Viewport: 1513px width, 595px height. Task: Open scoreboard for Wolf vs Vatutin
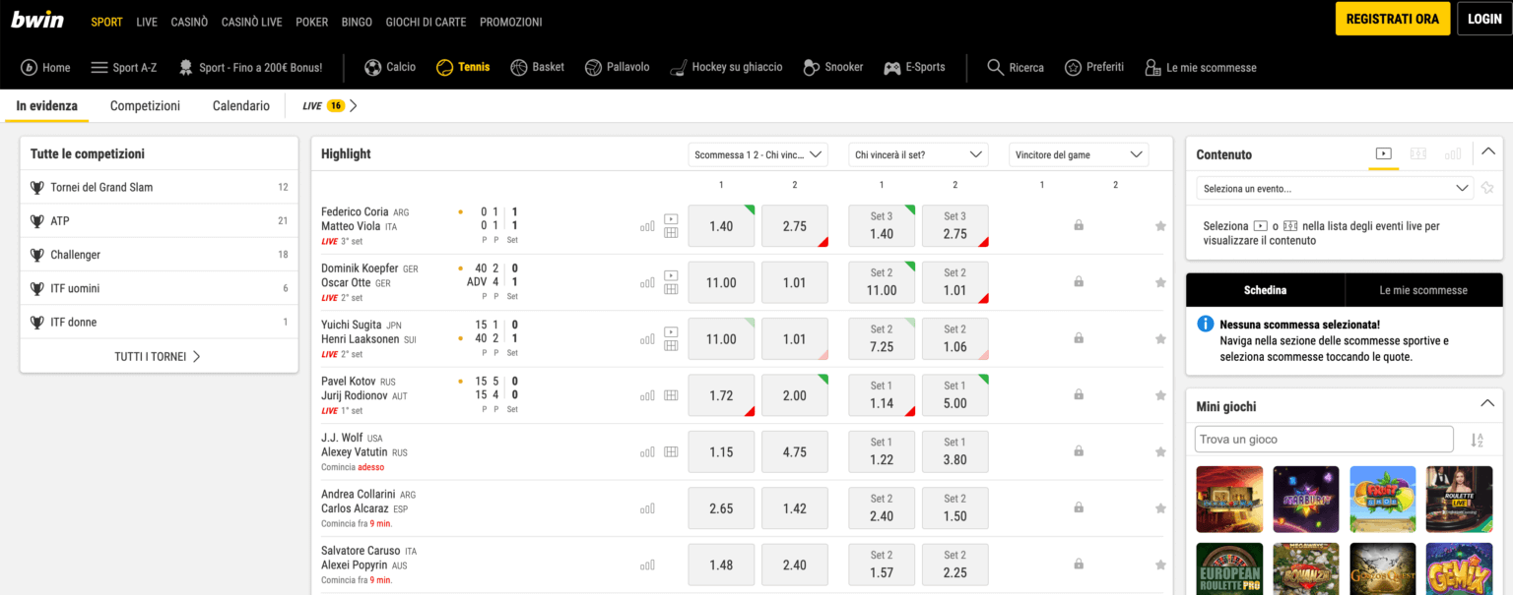(671, 452)
